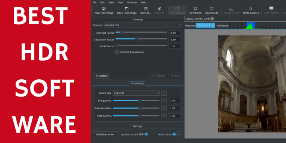This screenshot has height=143, width=286.
Task: Open the Tools menu
Action: 120,3
